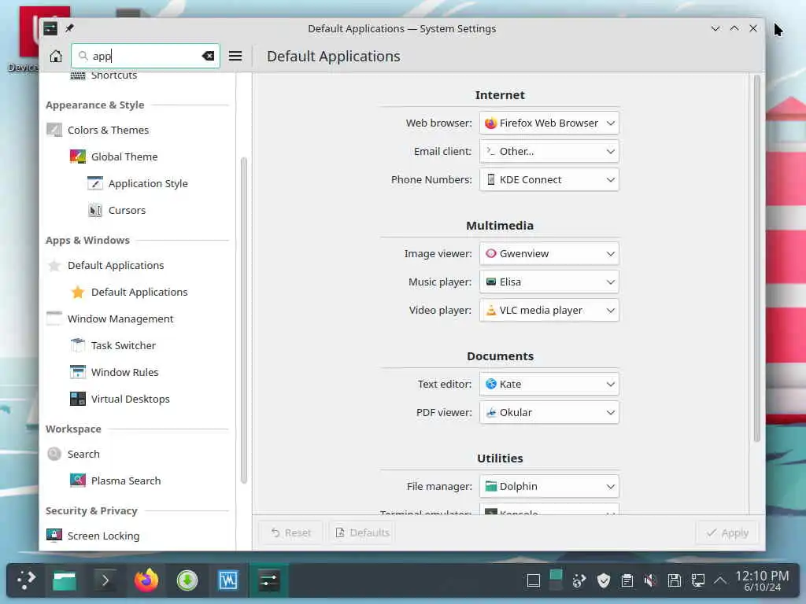Open the muted volume tray icon
Screen dimensions: 806x604
point(651,580)
